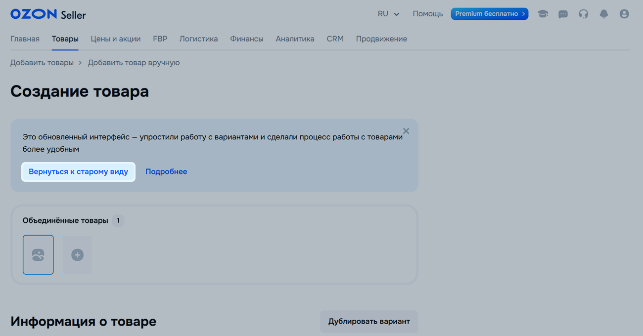The image size is (643, 336).
Task: Open the notifications bell
Action: (604, 14)
